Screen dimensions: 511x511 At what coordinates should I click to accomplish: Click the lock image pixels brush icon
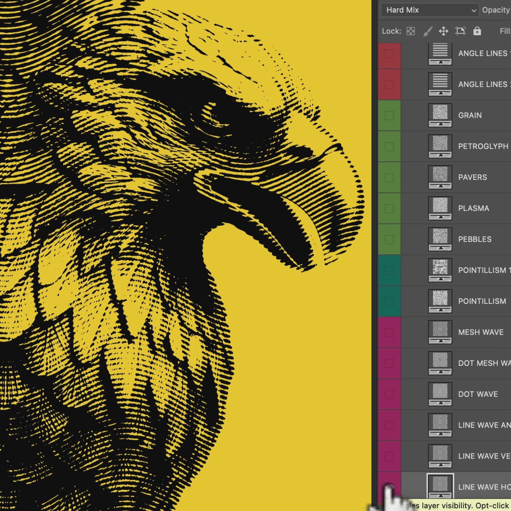coord(428,31)
